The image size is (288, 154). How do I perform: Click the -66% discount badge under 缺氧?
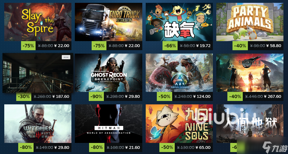point(170,46)
